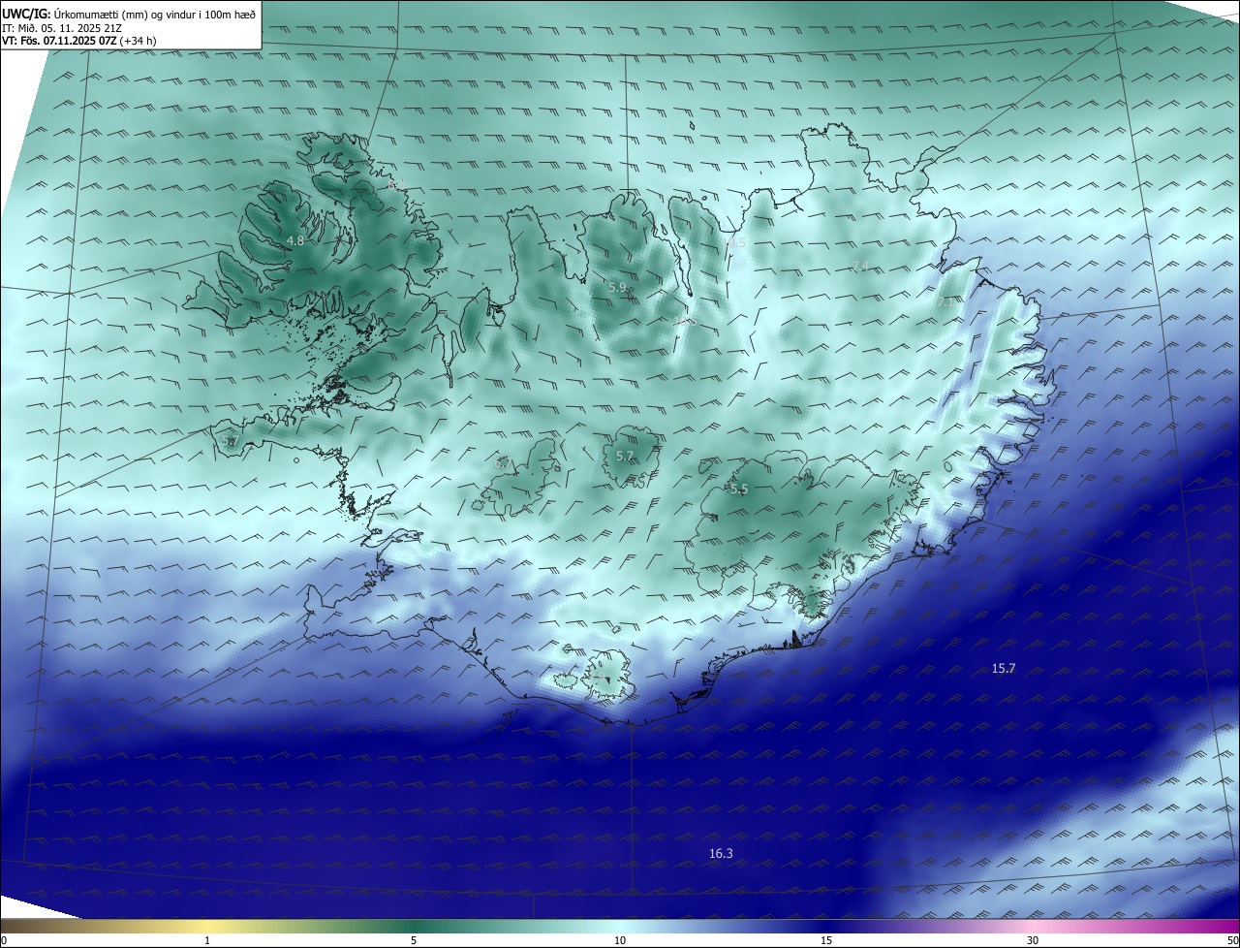
Task: Select the 30 tick label on the legend
Action: coord(1033,940)
